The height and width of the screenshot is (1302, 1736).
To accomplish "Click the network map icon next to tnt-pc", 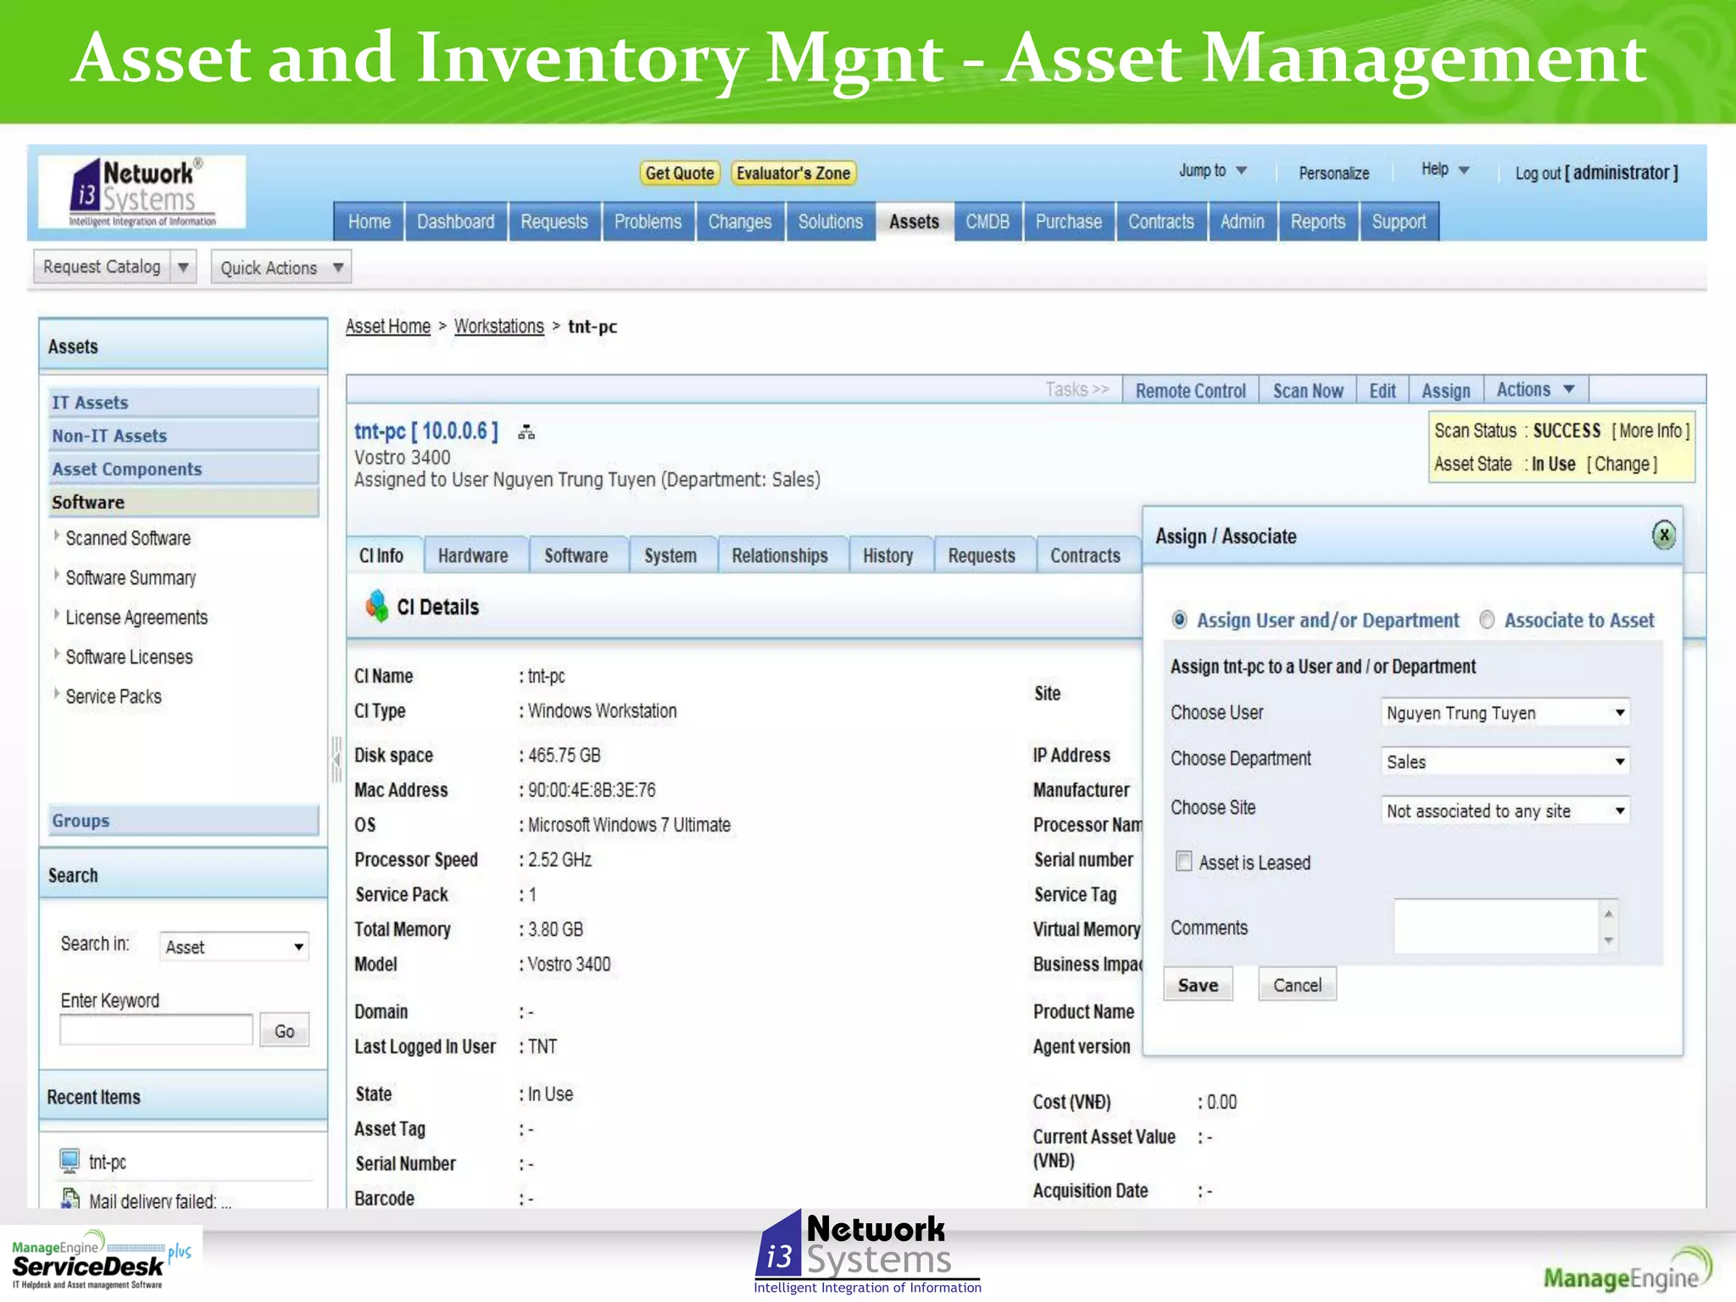I will click(526, 432).
